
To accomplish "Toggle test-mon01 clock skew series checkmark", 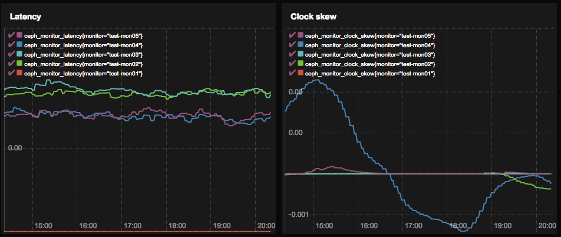I will 292,73.
